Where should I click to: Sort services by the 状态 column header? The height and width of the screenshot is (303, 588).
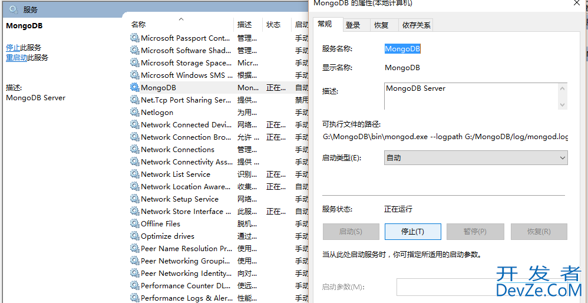[276, 24]
